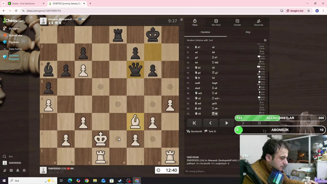
Task: Start a new game with Yeni Oyun
Action: [216, 22]
